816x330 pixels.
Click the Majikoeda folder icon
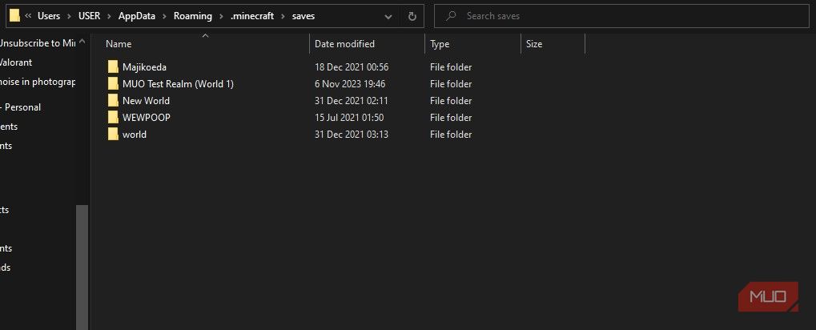coord(112,67)
